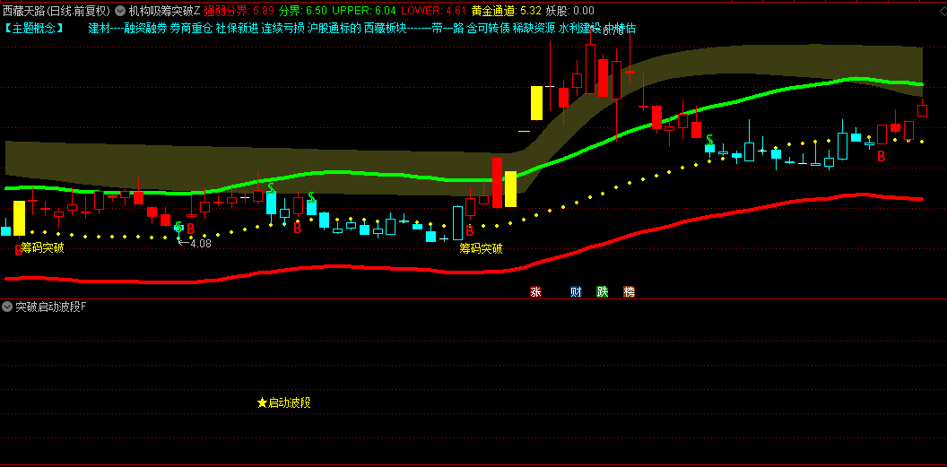The height and width of the screenshot is (467, 947).
Task: Open the 水利建设 concept tag
Action: [x=580, y=28]
